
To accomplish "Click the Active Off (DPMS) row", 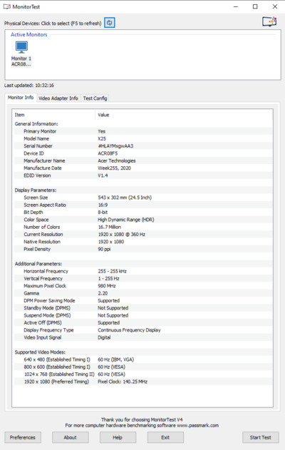I will (x=142, y=323).
